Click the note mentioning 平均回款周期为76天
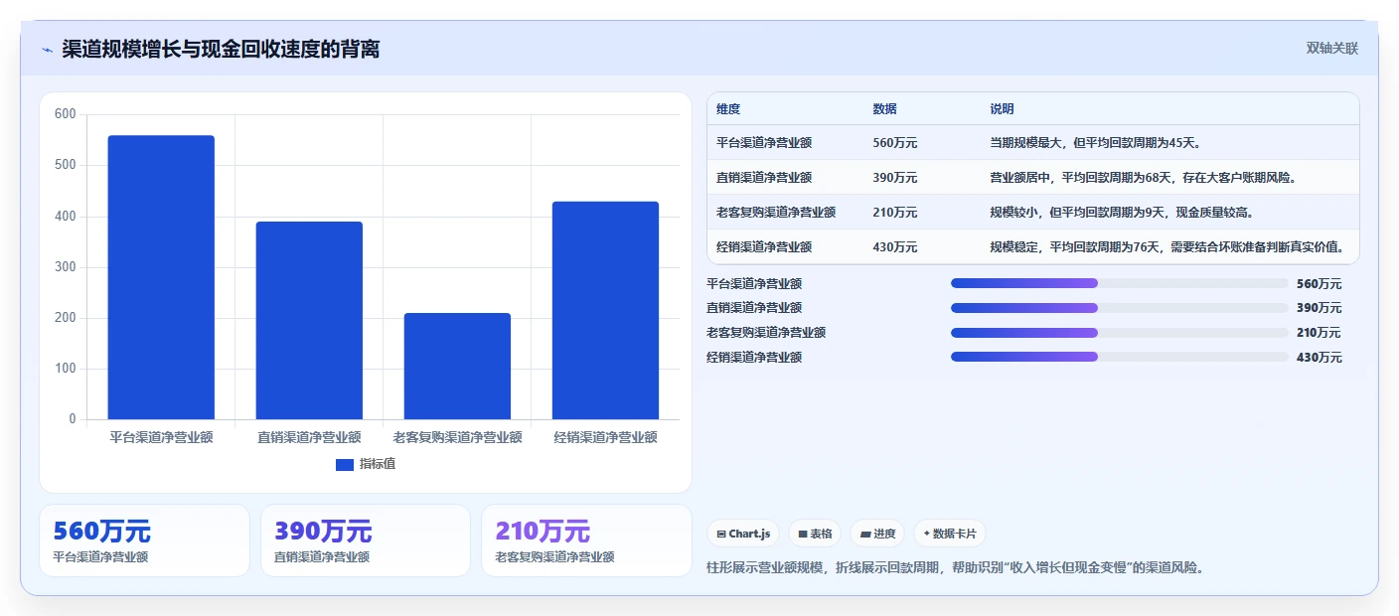Image resolution: width=1399 pixels, height=616 pixels. (1168, 247)
